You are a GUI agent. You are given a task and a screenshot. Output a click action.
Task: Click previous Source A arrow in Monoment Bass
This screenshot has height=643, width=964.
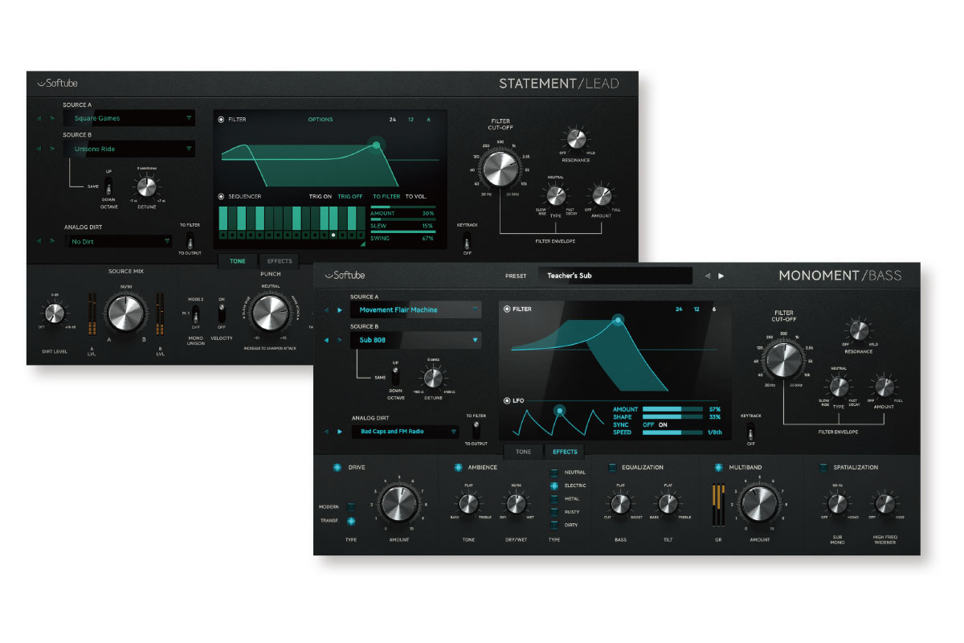tap(326, 309)
